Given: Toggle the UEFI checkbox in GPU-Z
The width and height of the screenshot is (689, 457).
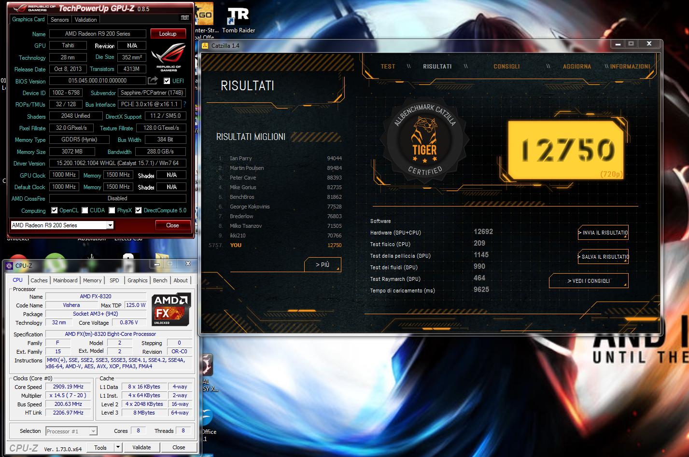Looking at the screenshot, I should coord(167,81).
